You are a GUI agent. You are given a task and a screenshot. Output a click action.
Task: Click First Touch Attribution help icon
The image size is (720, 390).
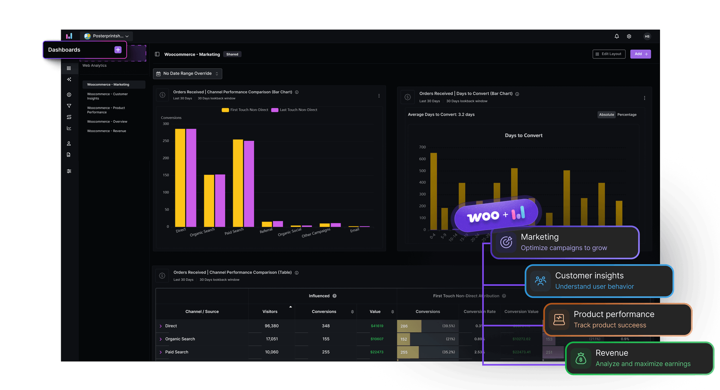click(504, 296)
